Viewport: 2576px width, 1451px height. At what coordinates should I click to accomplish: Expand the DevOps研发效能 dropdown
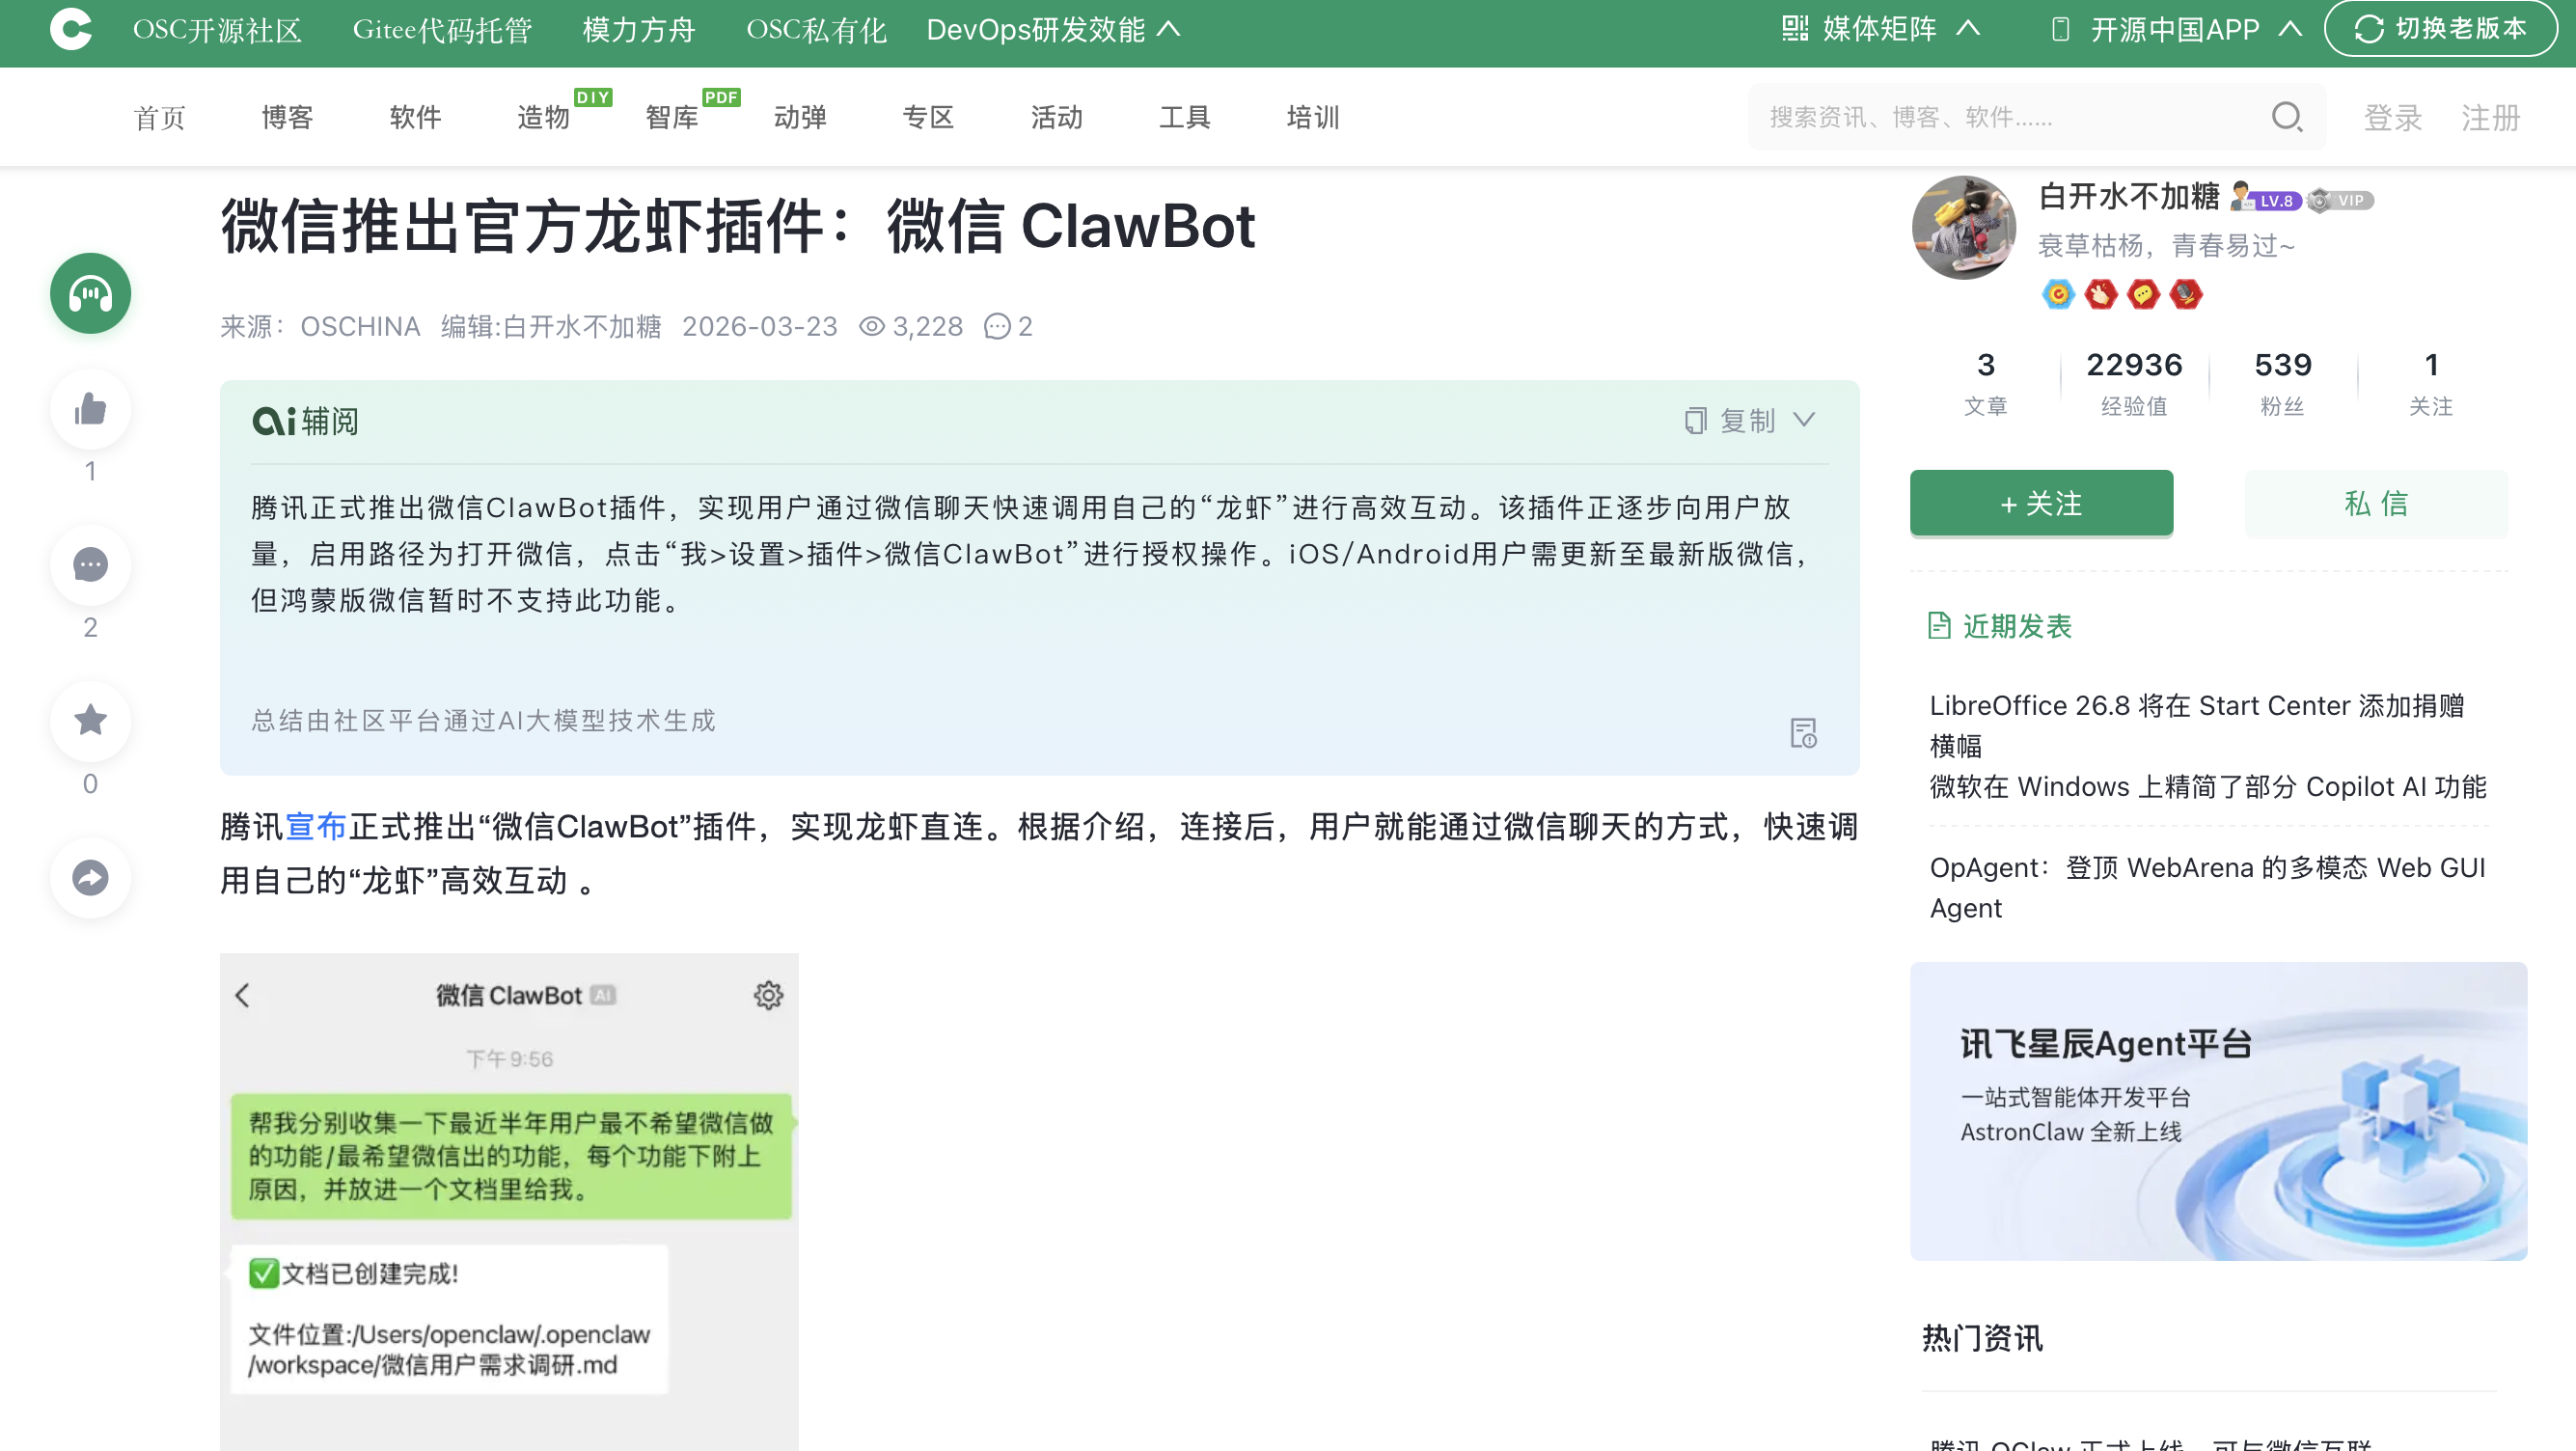(1053, 30)
